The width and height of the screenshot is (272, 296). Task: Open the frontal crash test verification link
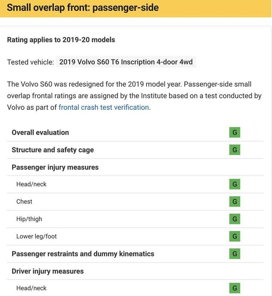(104, 107)
